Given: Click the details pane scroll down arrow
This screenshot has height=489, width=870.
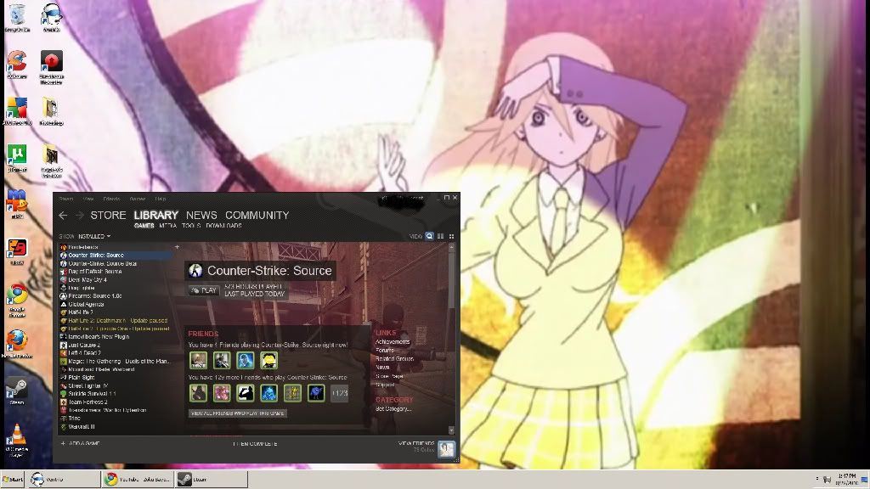Looking at the screenshot, I should pos(451,430).
